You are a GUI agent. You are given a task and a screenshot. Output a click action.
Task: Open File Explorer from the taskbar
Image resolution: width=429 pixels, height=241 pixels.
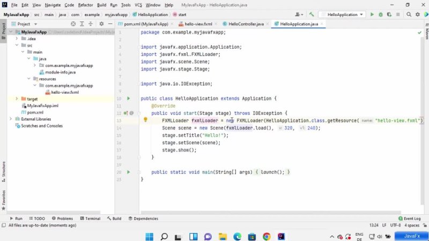(x=223, y=236)
